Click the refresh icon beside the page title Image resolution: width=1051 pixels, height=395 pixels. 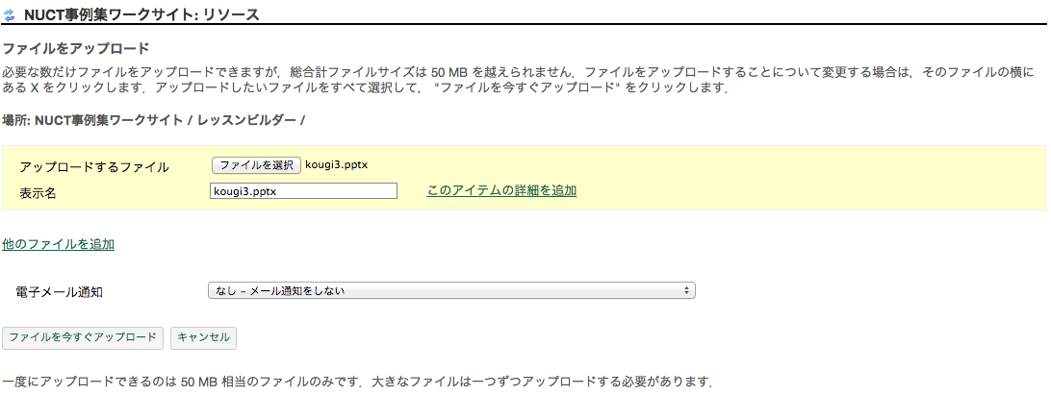click(10, 16)
